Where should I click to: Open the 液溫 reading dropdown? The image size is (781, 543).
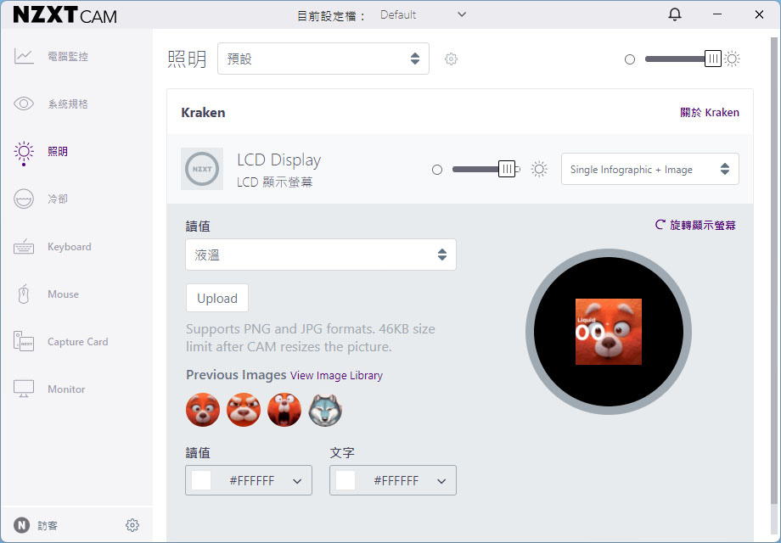[321, 255]
